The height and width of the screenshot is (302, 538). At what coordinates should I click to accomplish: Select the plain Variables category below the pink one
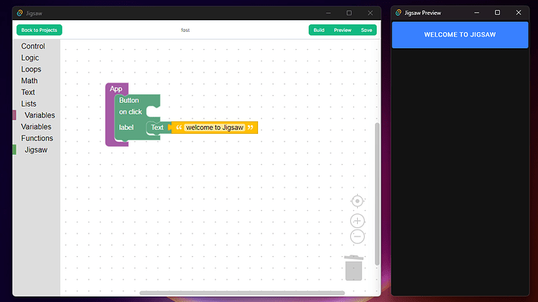[36, 127]
